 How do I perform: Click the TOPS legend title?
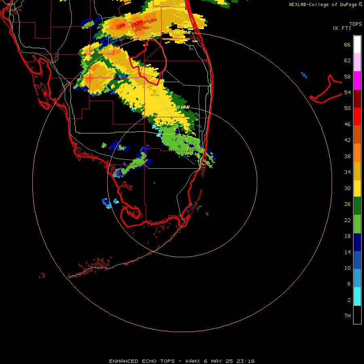(x=356, y=24)
